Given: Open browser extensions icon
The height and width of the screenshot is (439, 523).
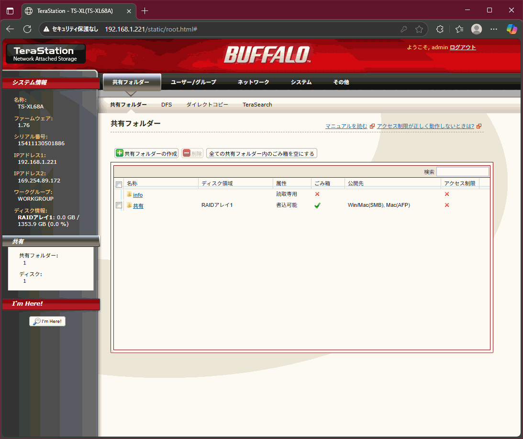Looking at the screenshot, I should pyautogui.click(x=440, y=29).
